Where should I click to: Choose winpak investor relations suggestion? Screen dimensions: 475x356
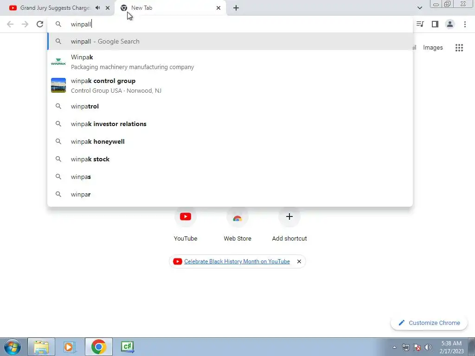pos(230,124)
